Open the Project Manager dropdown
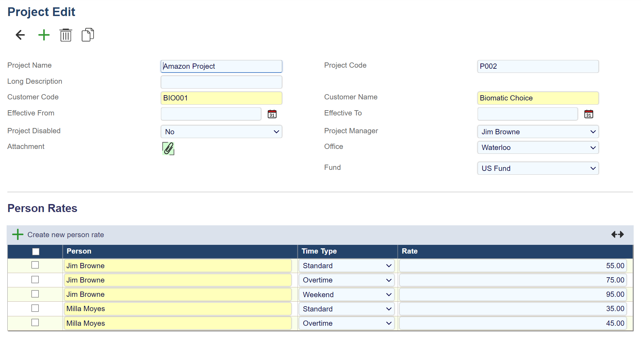 point(538,132)
